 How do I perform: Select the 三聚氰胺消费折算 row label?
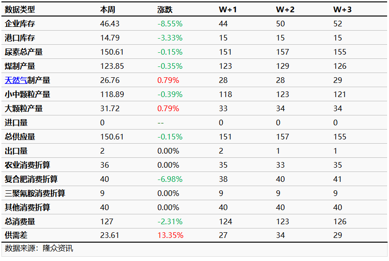[x=35, y=193]
